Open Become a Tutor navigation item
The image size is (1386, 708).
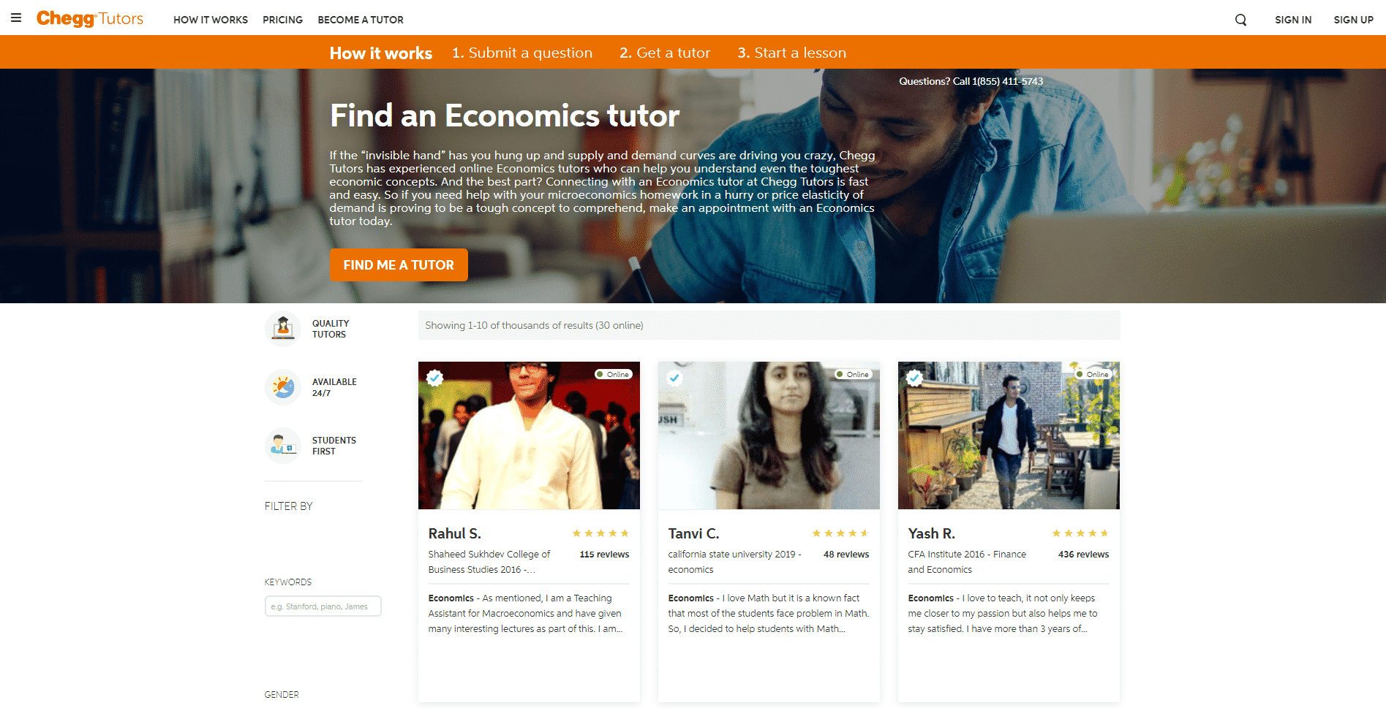361,20
